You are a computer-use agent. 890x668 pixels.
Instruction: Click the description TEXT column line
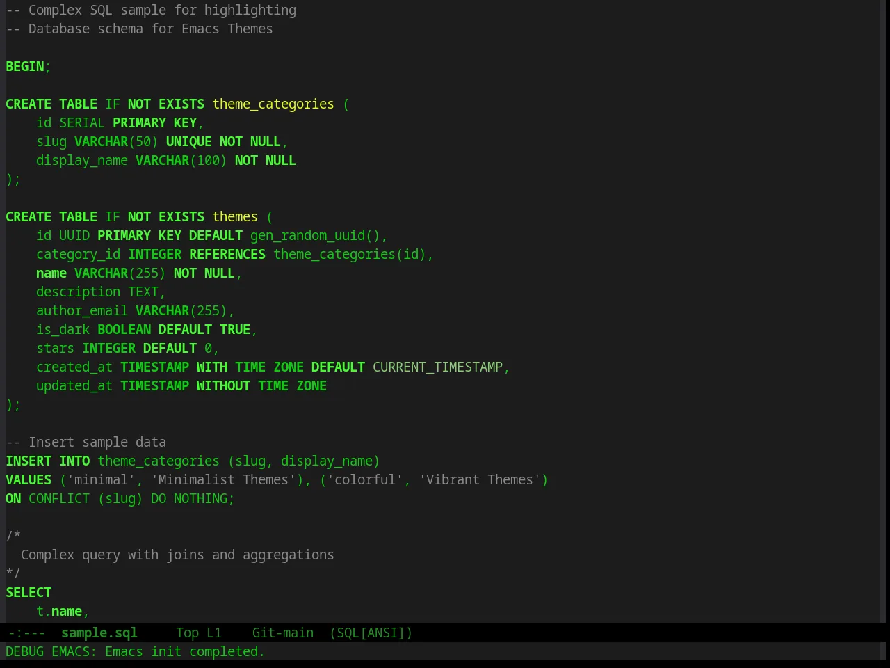tap(101, 292)
